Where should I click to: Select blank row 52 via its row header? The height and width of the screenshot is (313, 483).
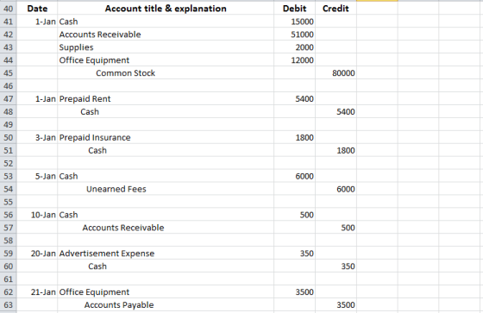9,163
